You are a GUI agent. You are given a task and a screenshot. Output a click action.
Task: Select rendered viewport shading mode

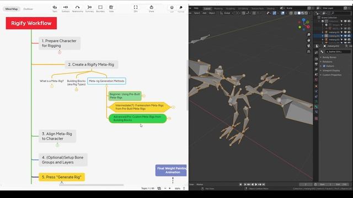pyautogui.click(x=306, y=13)
